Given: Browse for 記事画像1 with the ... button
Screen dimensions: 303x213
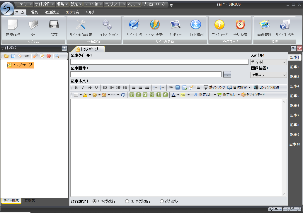Looking at the screenshot, I should point(227,75).
